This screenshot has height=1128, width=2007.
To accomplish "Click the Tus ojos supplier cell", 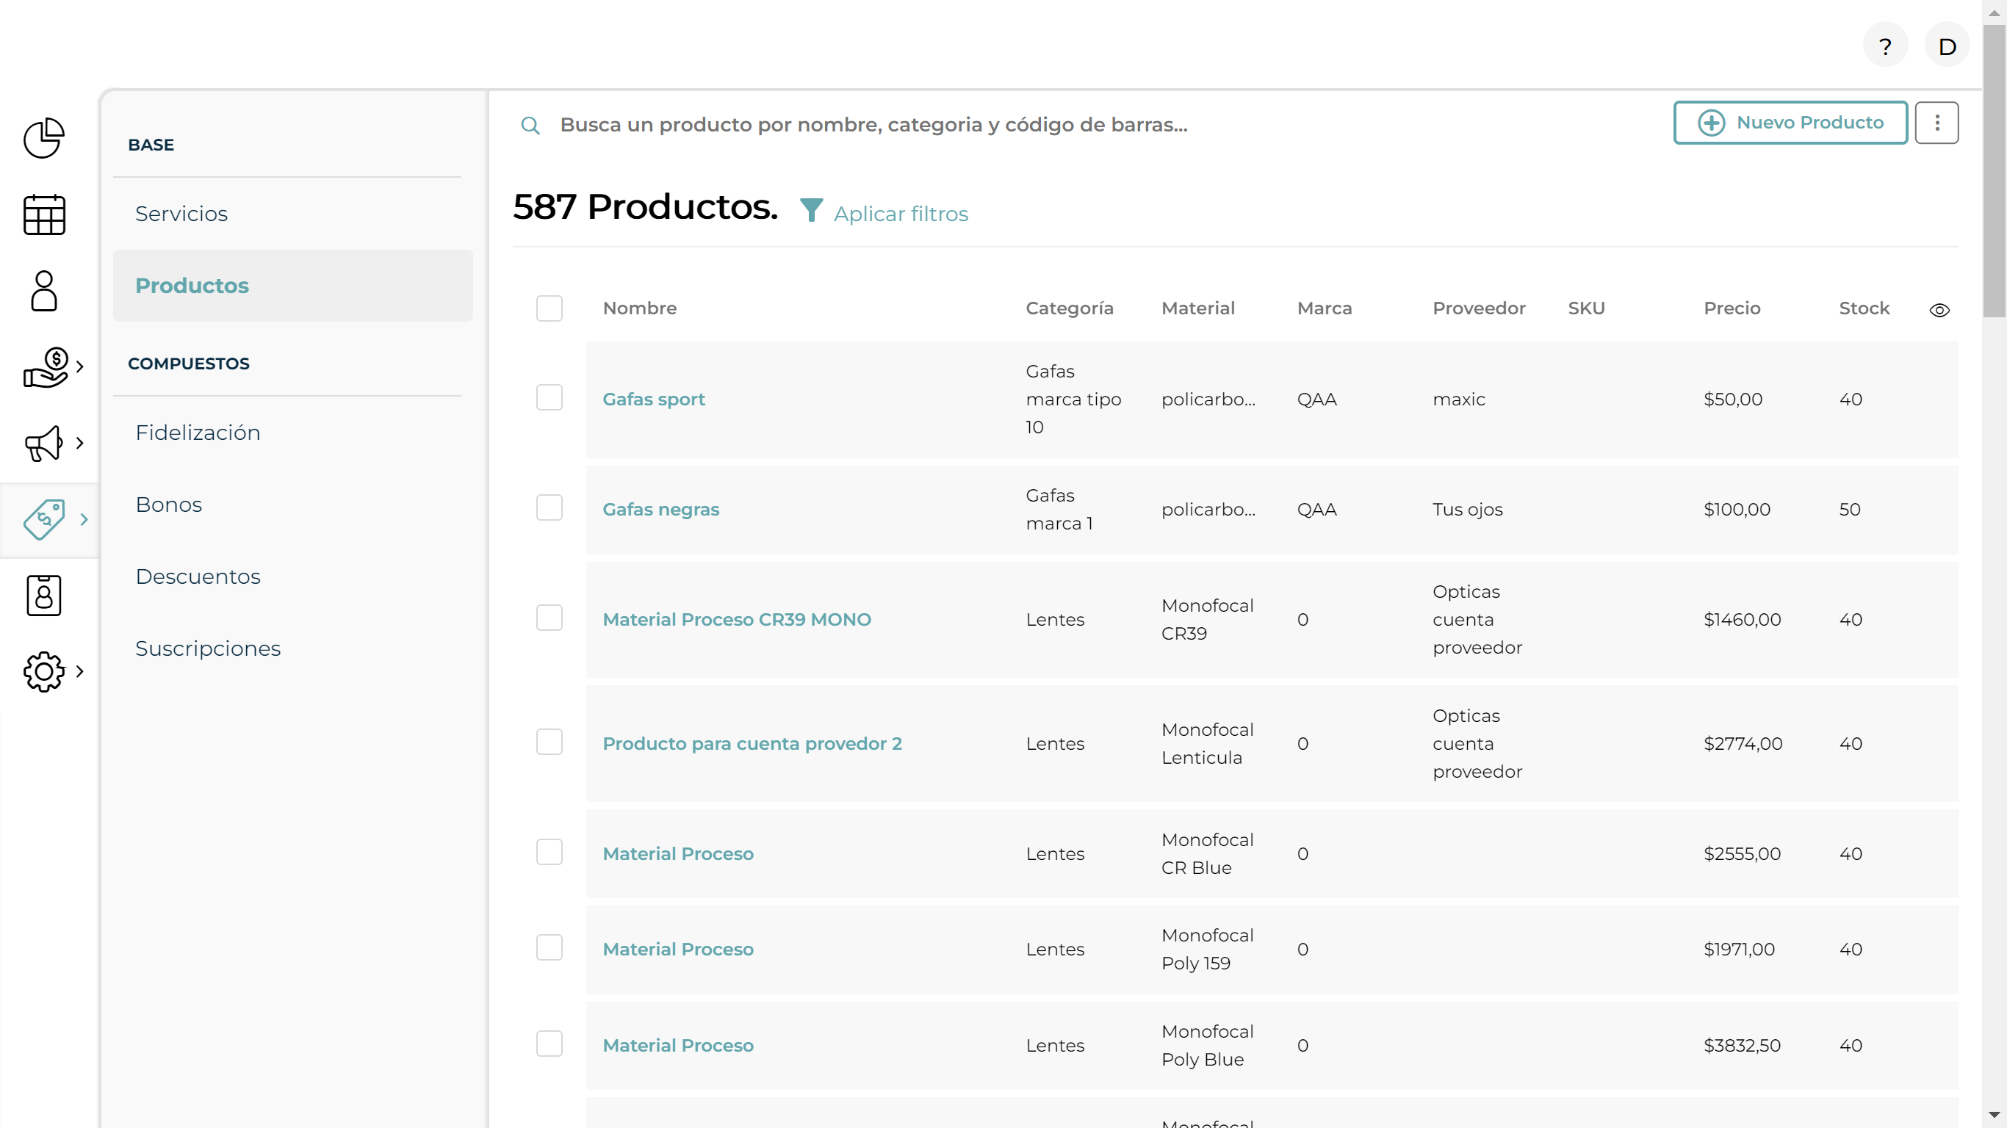I will (1468, 510).
